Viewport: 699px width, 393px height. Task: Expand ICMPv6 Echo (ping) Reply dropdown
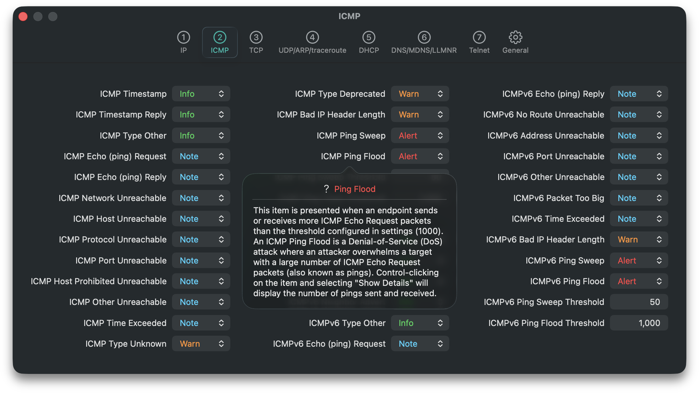click(x=639, y=94)
